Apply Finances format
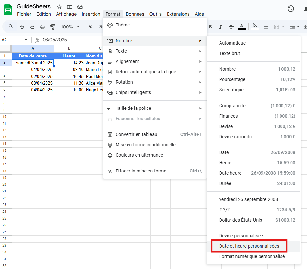307x269 pixels. (253, 116)
